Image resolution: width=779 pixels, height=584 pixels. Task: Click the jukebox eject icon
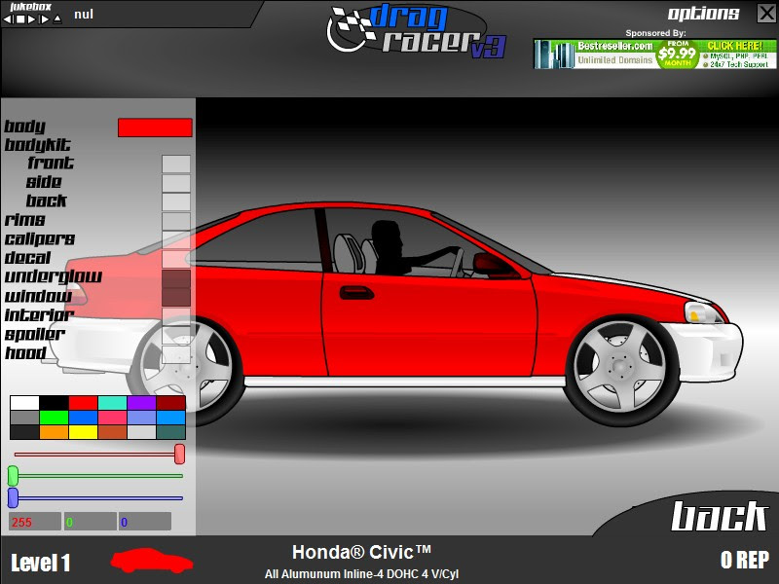click(57, 19)
